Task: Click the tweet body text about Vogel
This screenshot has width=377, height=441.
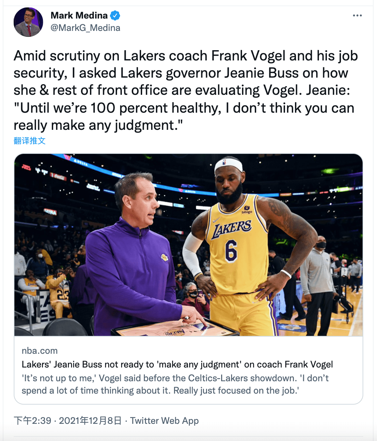Action: point(186,90)
